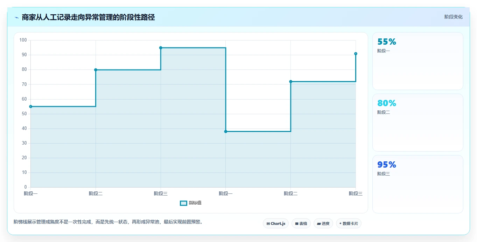Click the y-axis label 60
This screenshot has width=477, height=242.
24,99
